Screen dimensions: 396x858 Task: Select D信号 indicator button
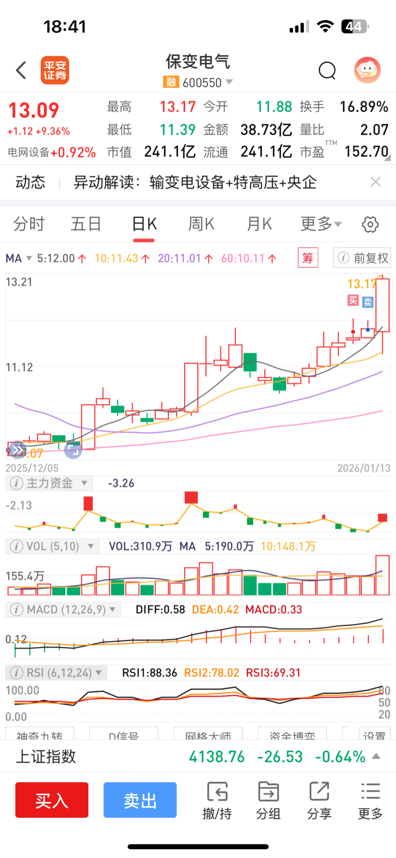(x=124, y=734)
